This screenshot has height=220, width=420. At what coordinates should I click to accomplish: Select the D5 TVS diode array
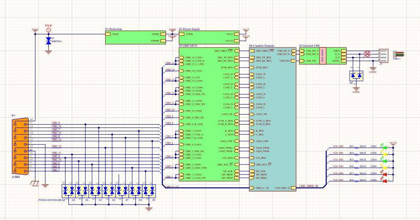(96, 191)
